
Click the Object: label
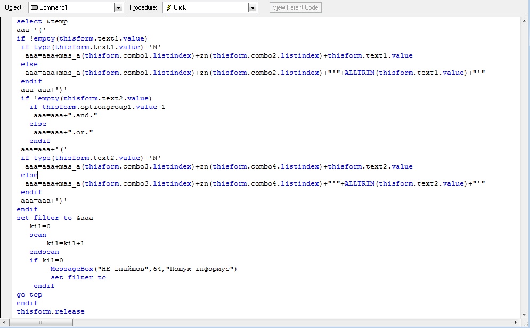point(14,7)
